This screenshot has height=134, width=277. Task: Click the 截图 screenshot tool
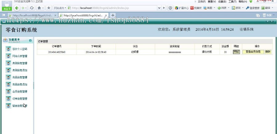pyautogui.click(x=208, y=8)
